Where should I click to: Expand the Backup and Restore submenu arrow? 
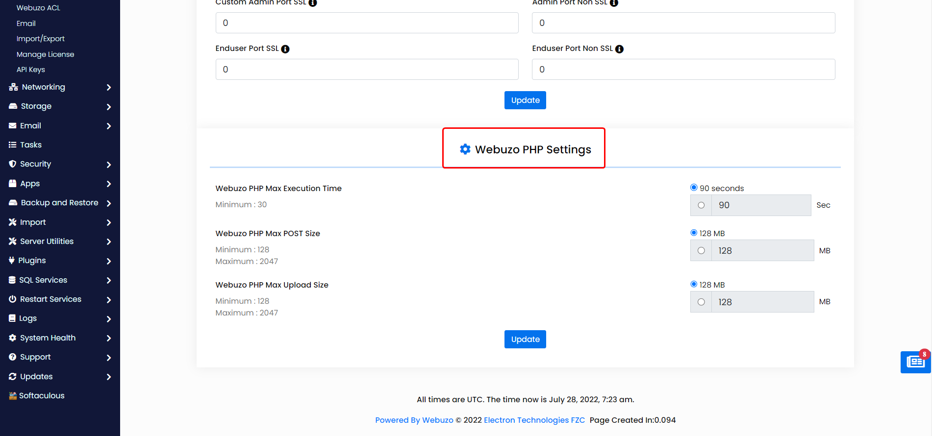109,203
